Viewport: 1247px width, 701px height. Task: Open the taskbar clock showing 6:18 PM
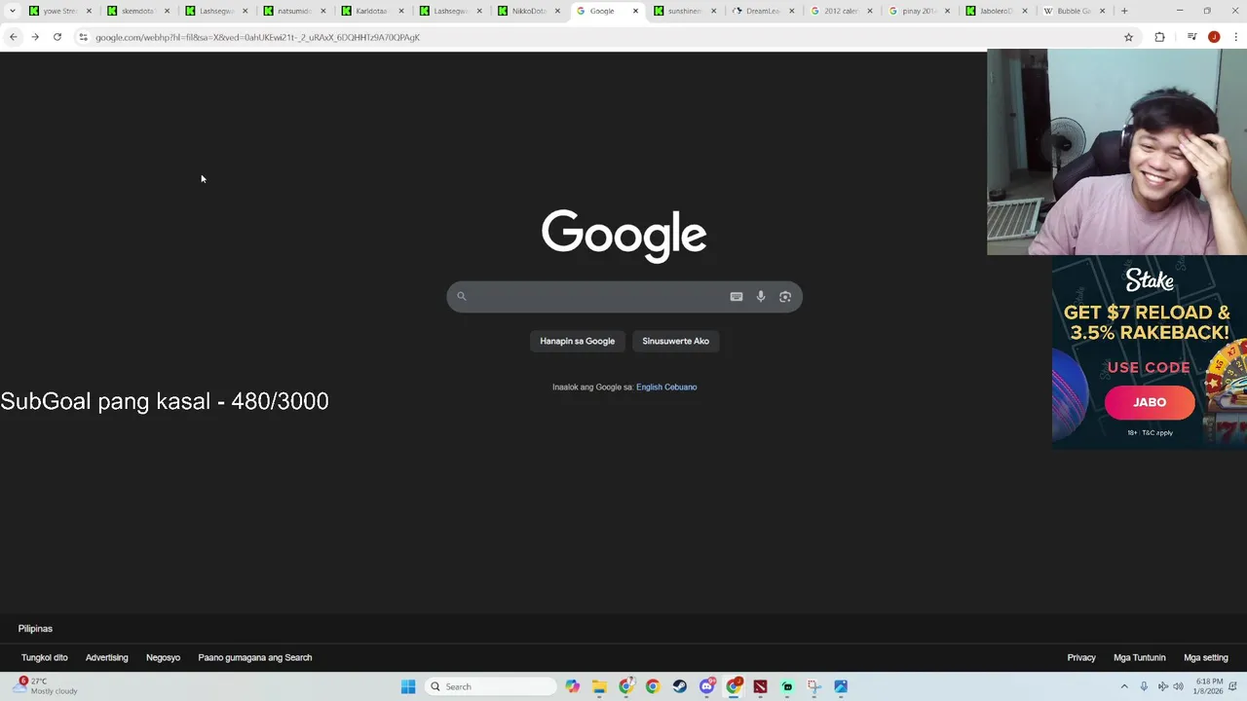pyautogui.click(x=1209, y=686)
